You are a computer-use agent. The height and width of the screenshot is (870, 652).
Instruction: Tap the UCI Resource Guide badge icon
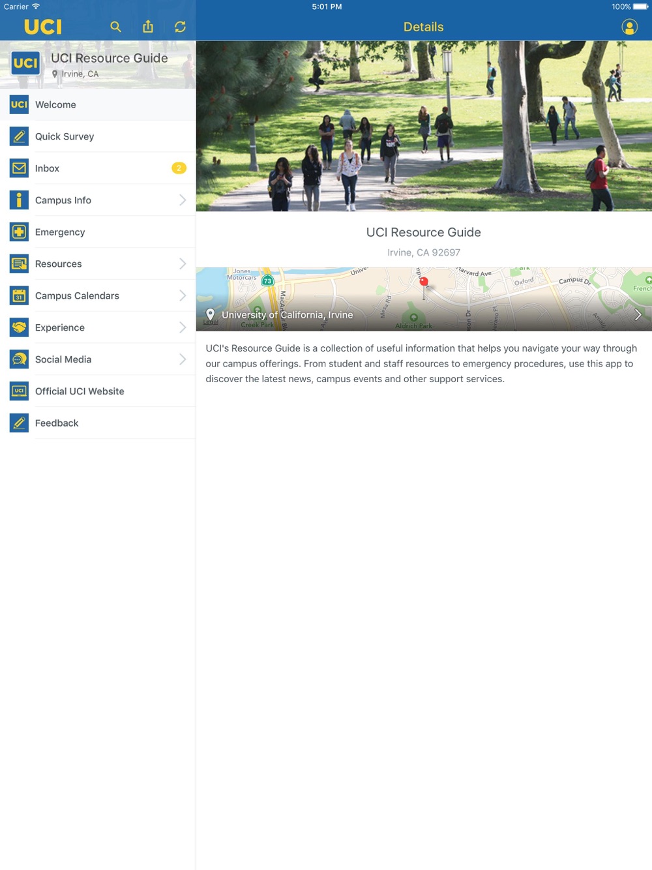[25, 63]
